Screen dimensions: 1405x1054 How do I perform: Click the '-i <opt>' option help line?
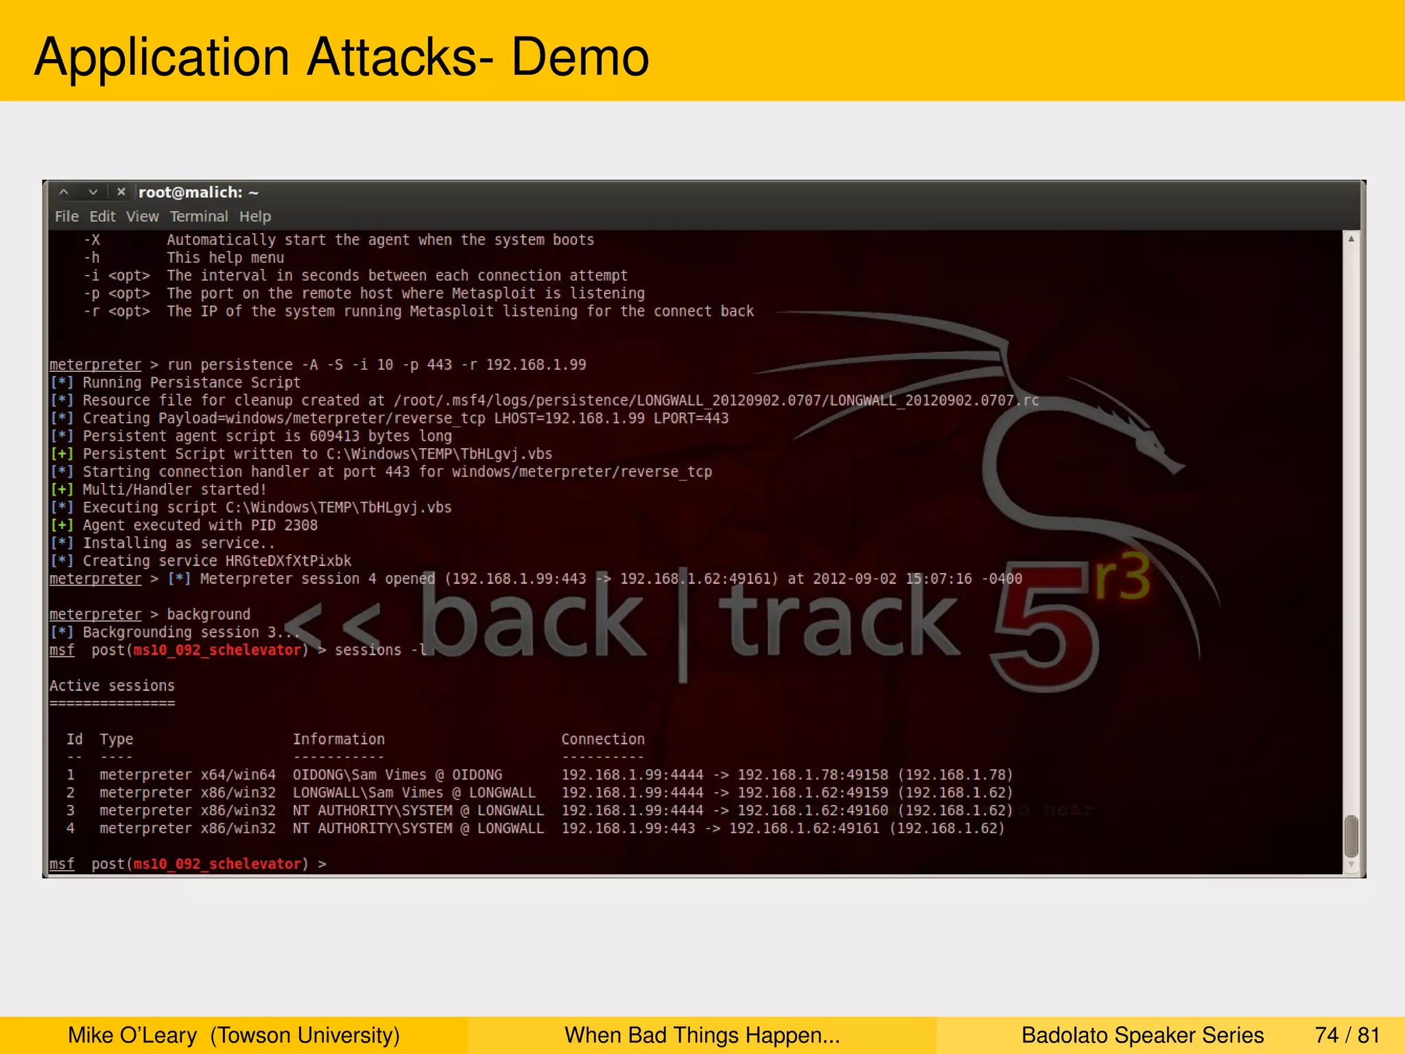[x=355, y=276]
